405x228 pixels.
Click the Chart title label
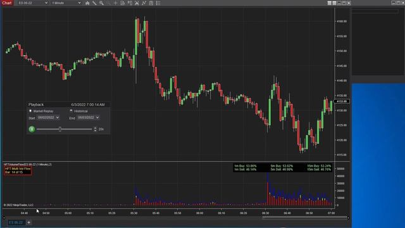pos(7,3)
